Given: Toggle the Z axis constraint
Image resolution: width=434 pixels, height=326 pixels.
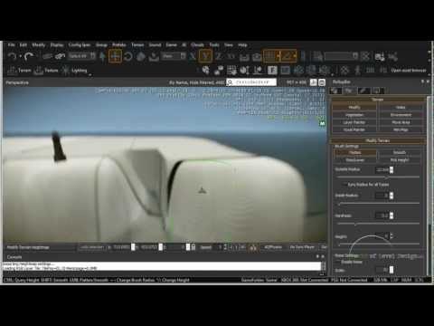Looking at the screenshot, I should 219,56.
